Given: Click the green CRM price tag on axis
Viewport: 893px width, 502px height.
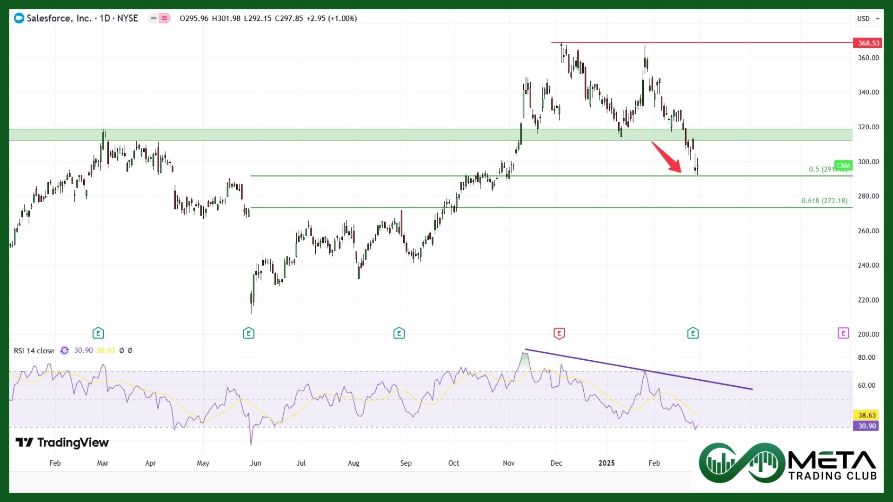Looking at the screenshot, I should (x=843, y=165).
